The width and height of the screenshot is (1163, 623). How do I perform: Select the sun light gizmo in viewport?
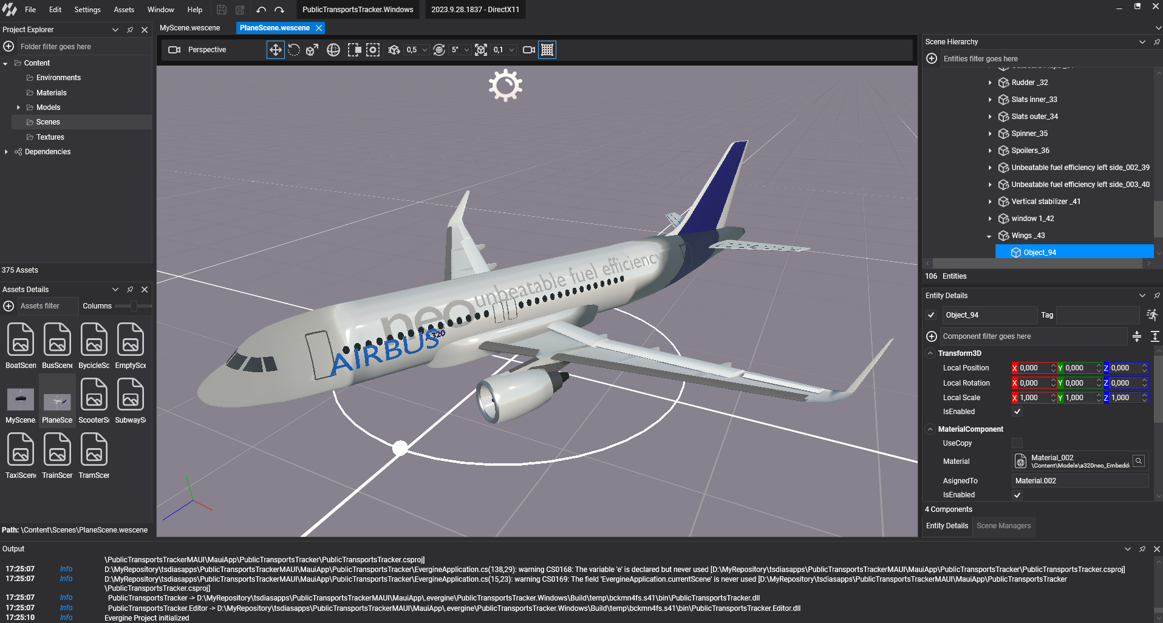point(505,86)
